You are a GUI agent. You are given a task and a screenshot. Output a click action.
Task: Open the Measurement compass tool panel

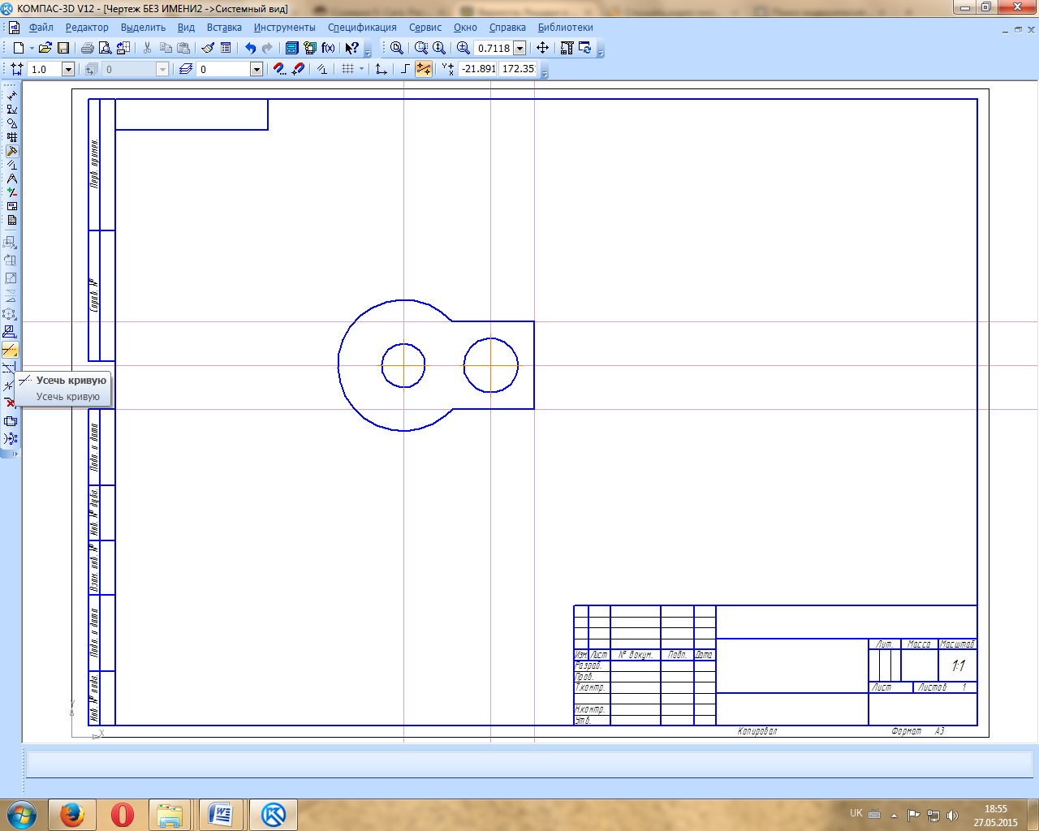pyautogui.click(x=11, y=179)
